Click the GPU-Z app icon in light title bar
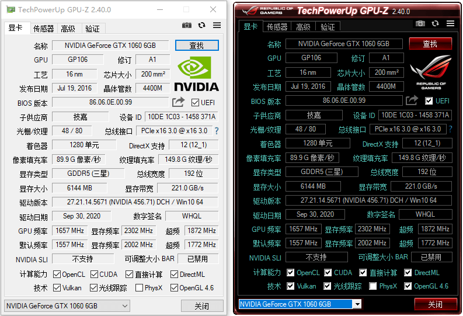 click(x=11, y=10)
